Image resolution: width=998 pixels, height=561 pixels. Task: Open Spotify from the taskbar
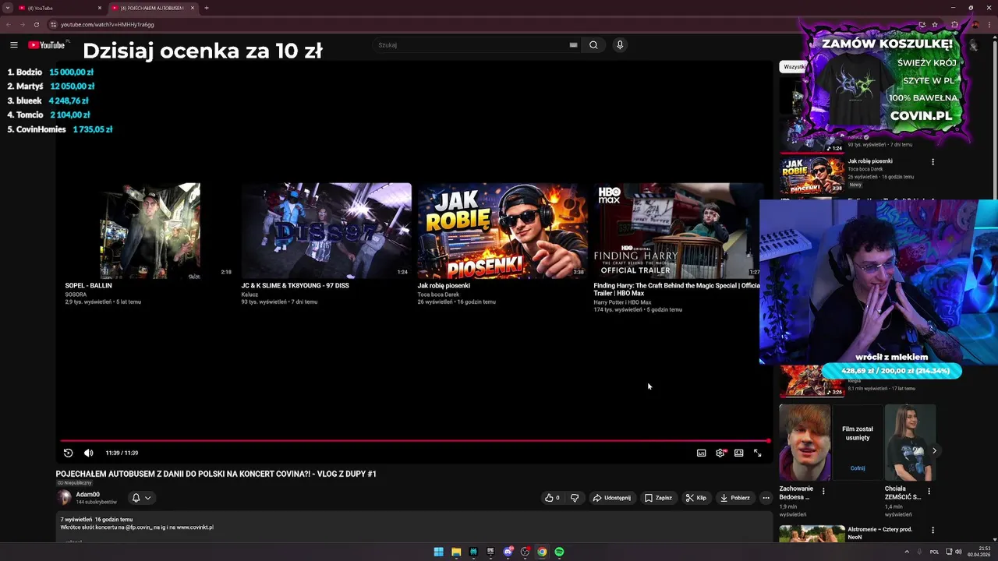click(x=559, y=552)
